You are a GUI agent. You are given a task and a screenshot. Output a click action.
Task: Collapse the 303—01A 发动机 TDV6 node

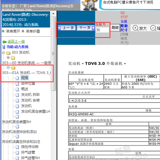(x=8, y=67)
